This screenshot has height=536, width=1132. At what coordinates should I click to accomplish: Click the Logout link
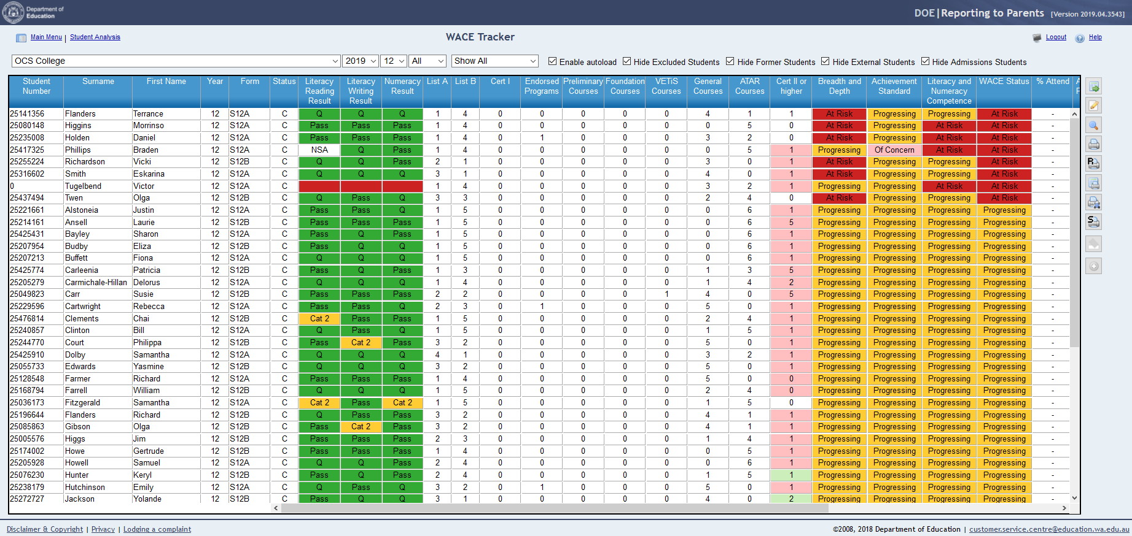tap(1056, 37)
